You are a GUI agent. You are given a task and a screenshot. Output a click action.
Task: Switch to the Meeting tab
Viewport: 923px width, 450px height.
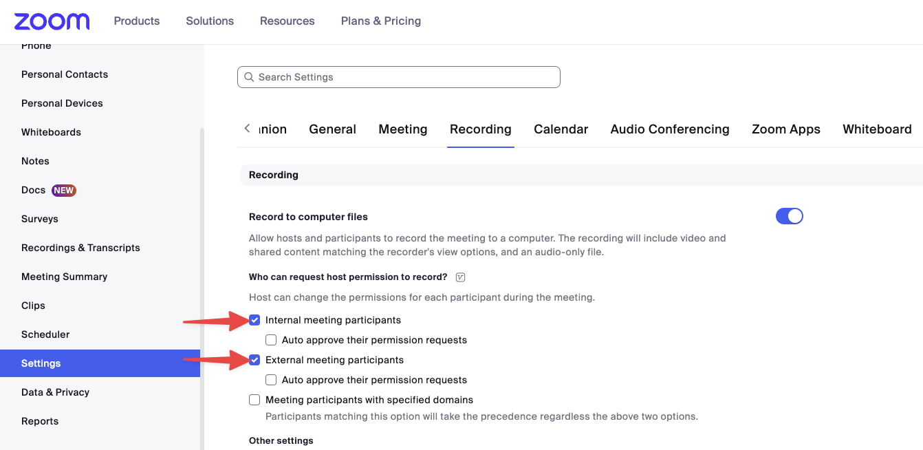pos(403,129)
